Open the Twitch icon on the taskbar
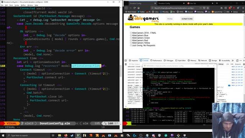 [x=172, y=135]
